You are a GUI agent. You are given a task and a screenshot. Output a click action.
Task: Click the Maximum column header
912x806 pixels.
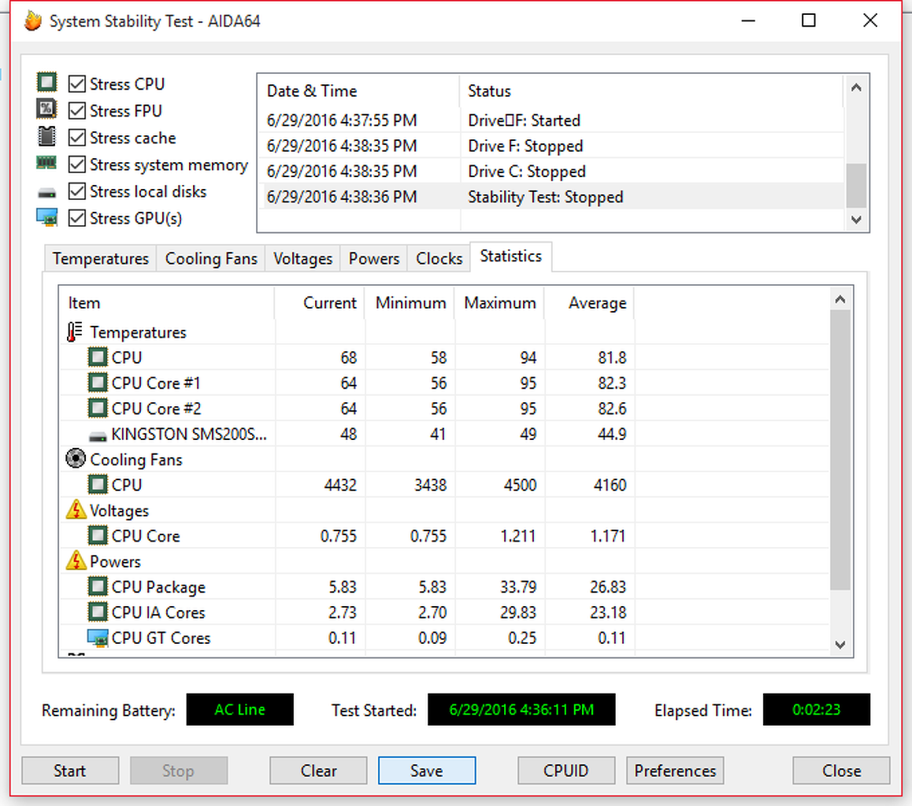499,303
